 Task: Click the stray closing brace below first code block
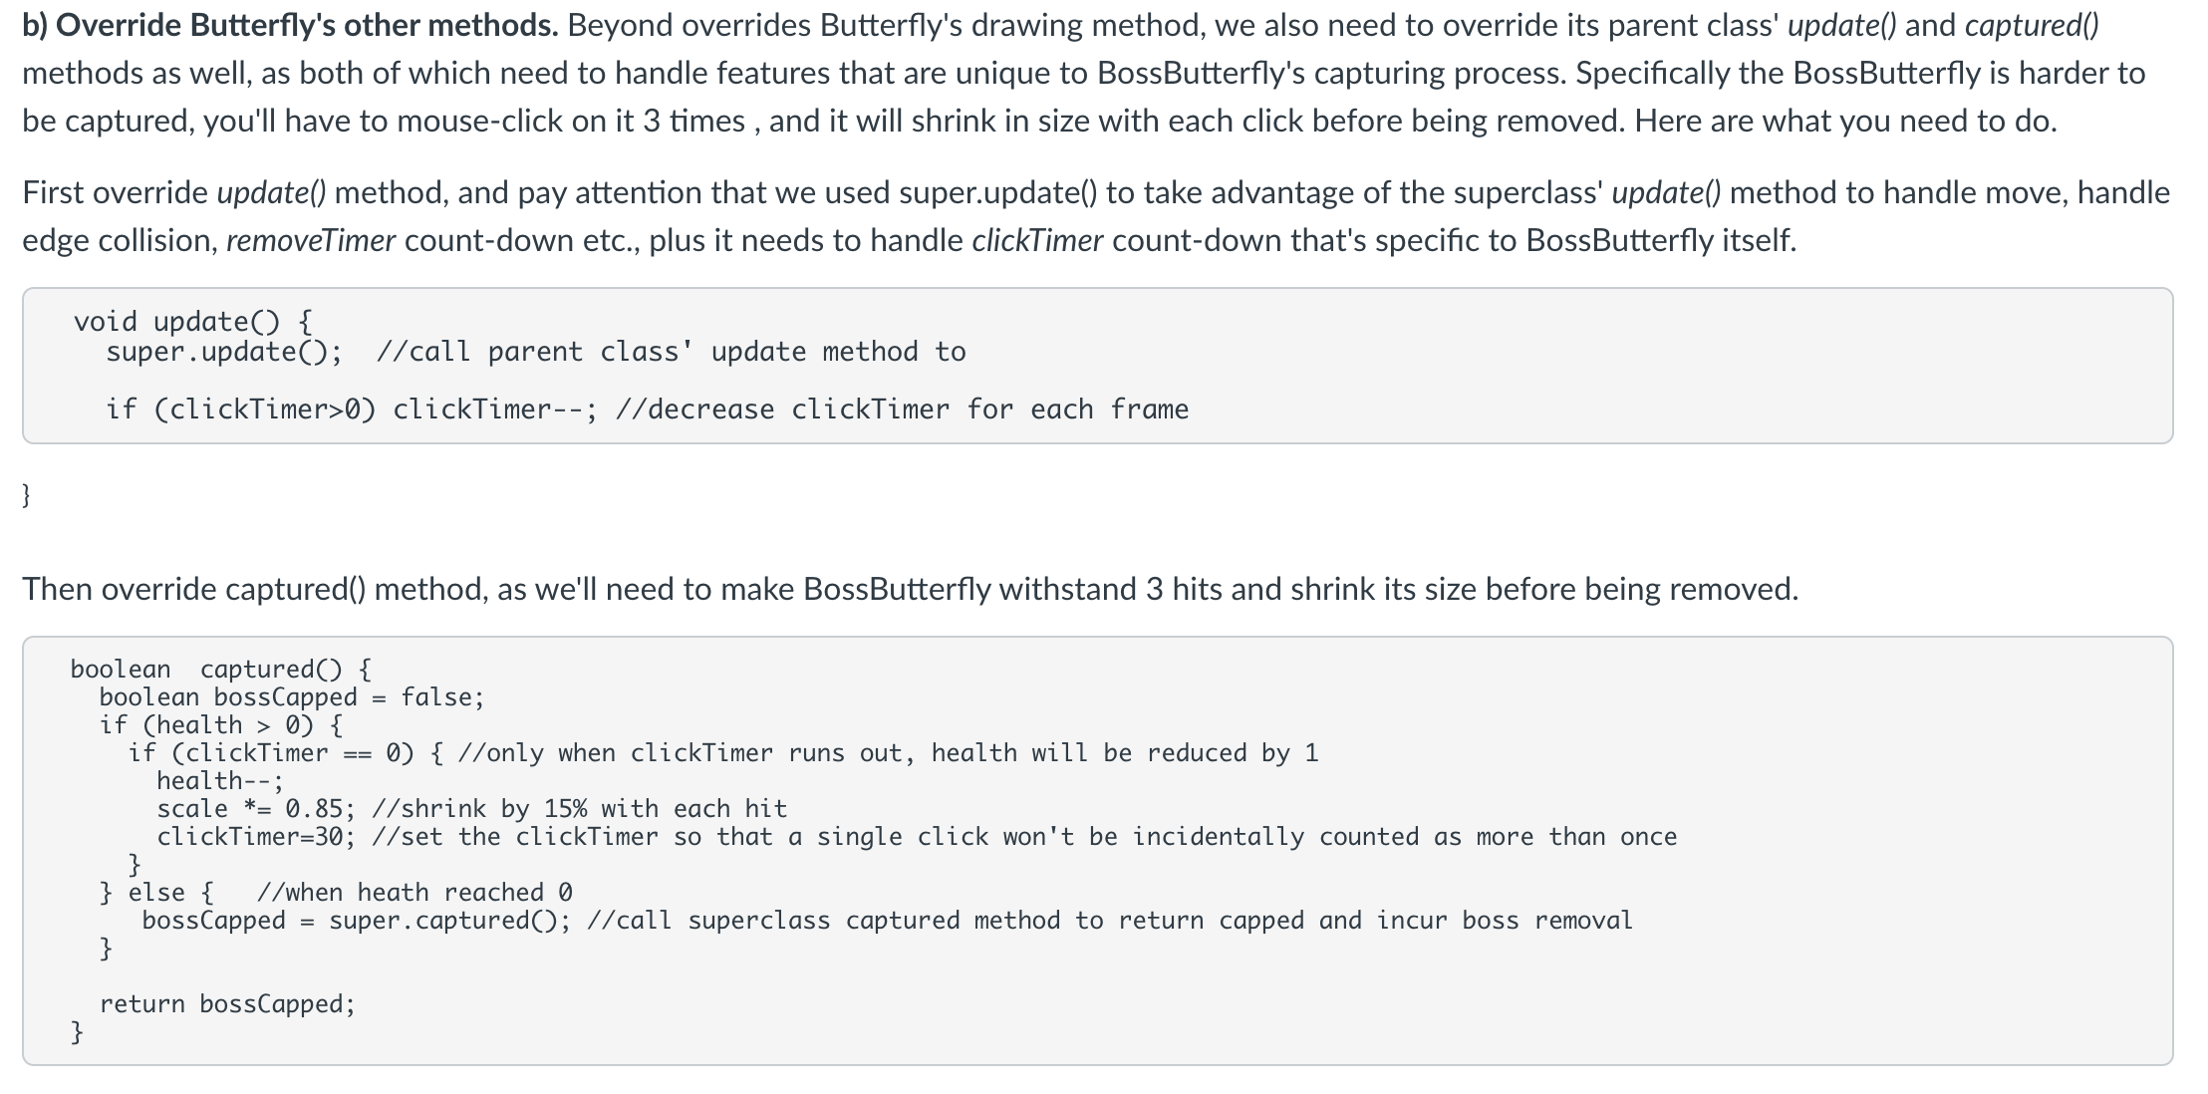[x=27, y=495]
